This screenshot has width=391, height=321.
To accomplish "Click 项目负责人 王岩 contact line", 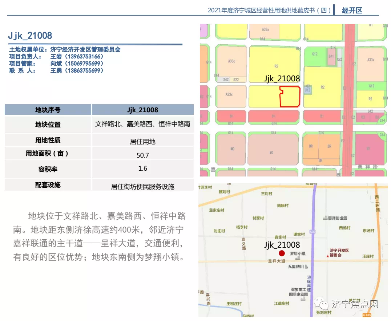I will pos(56,56).
